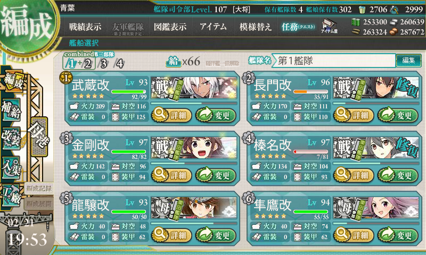Open the 任務 quests menu
426x255 pixels.
coord(298,27)
